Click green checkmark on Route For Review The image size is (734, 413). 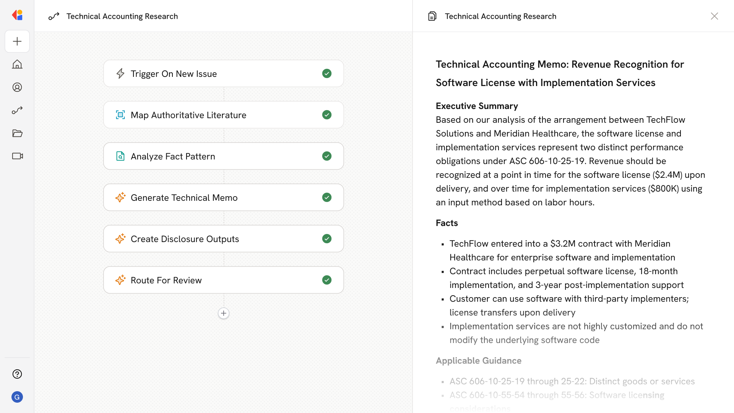326,280
